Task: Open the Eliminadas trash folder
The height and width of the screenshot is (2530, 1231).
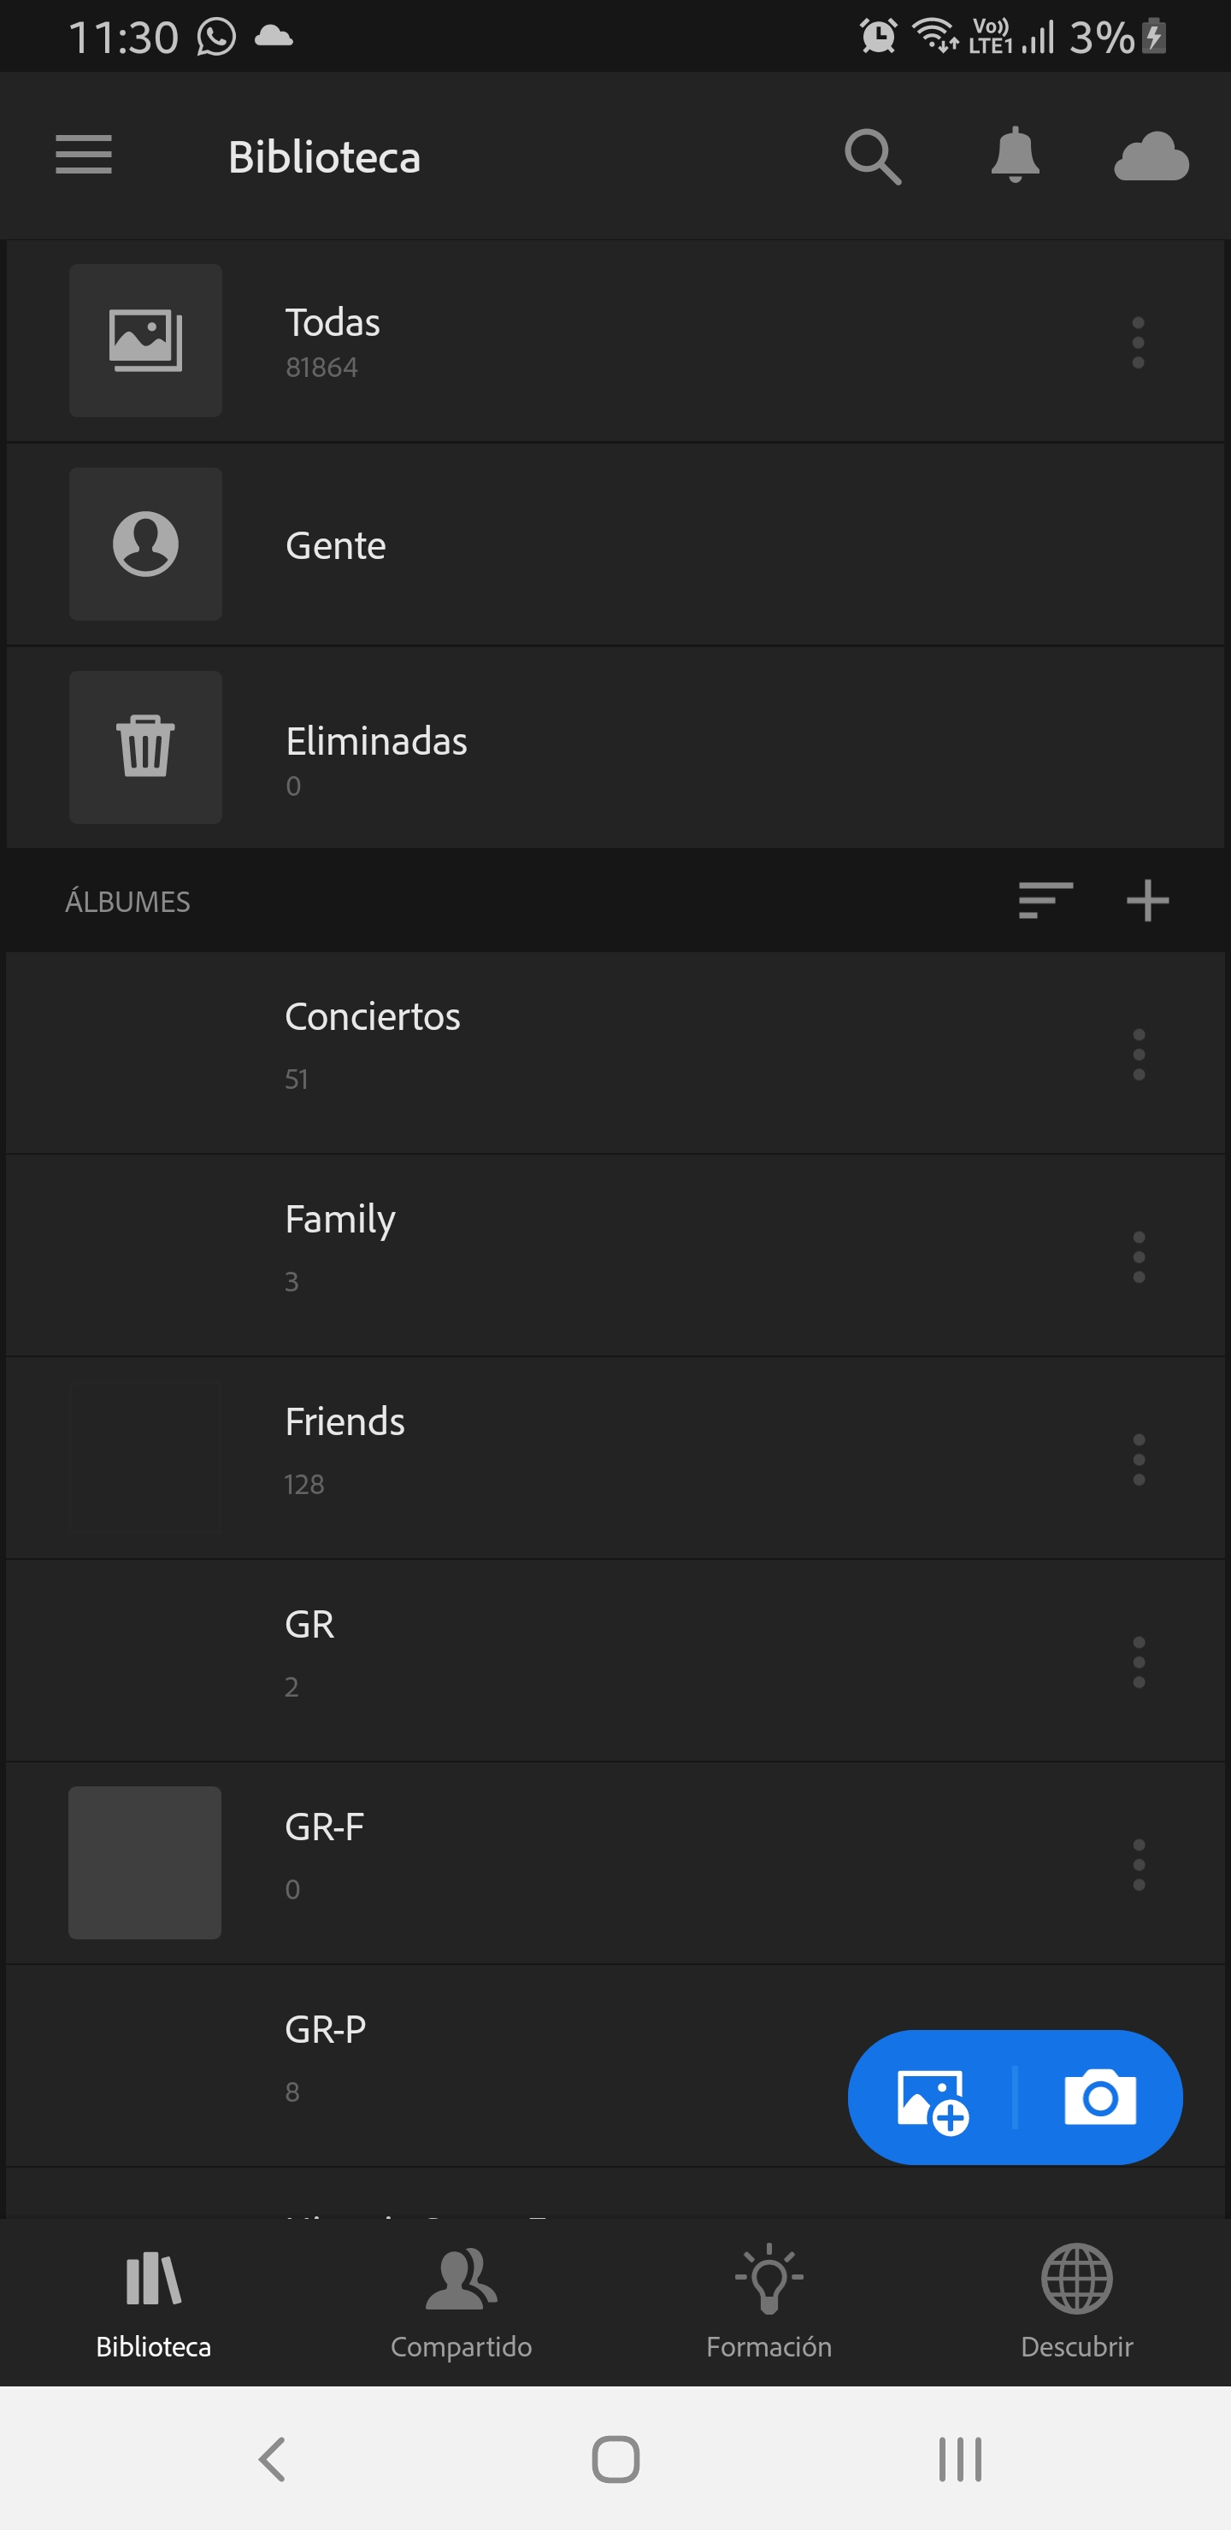Action: [376, 747]
